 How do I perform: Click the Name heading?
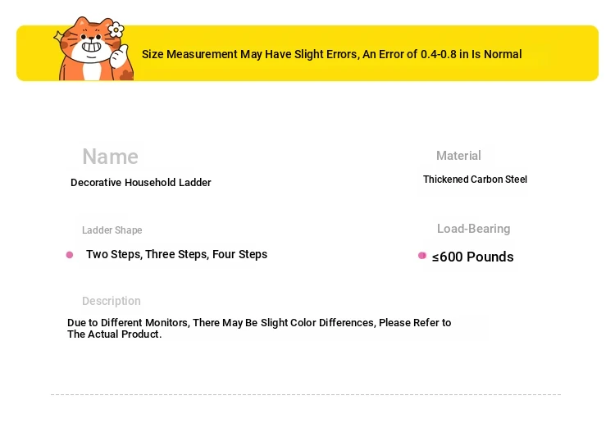point(110,157)
